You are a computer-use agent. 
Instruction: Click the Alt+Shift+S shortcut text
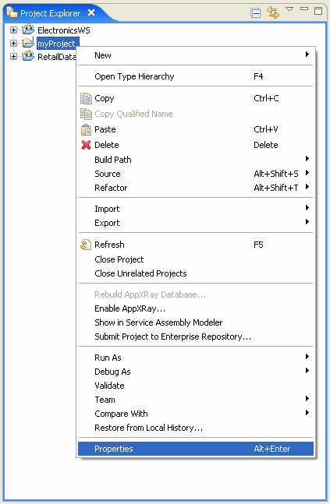[276, 174]
